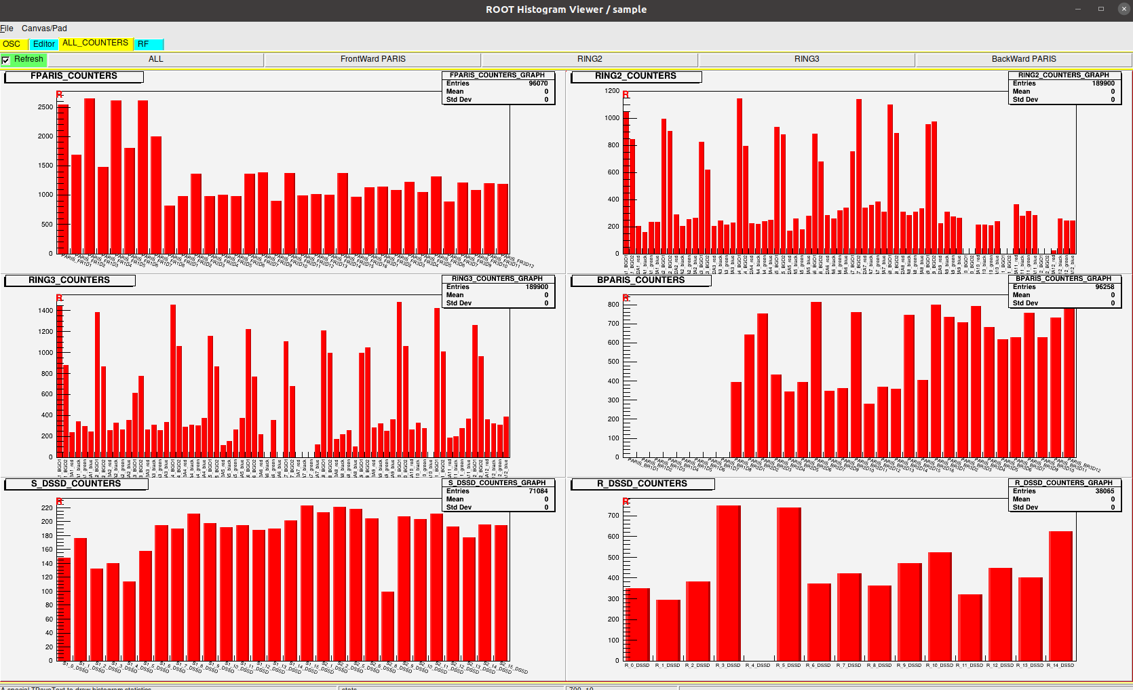Switch to the Editor tab

(x=44, y=44)
